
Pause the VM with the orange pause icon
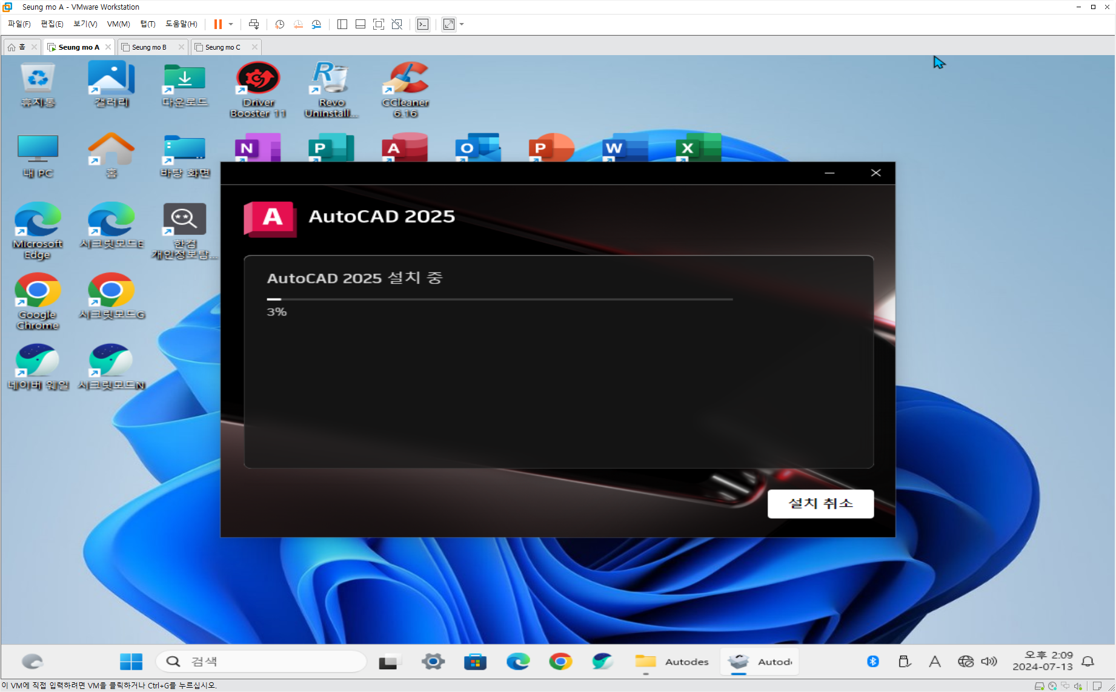(218, 24)
